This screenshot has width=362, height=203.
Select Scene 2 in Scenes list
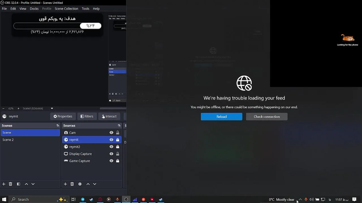(x=30, y=140)
